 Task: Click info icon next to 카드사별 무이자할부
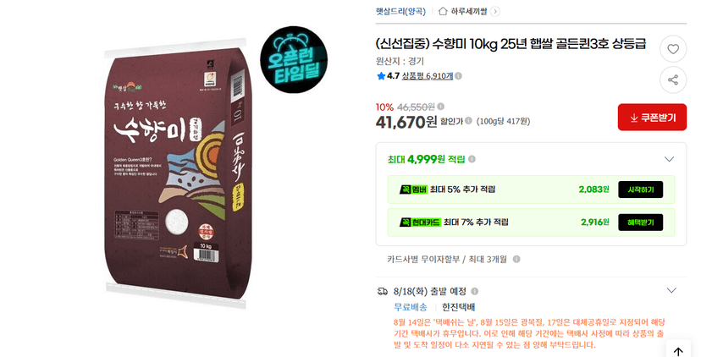[x=516, y=259]
